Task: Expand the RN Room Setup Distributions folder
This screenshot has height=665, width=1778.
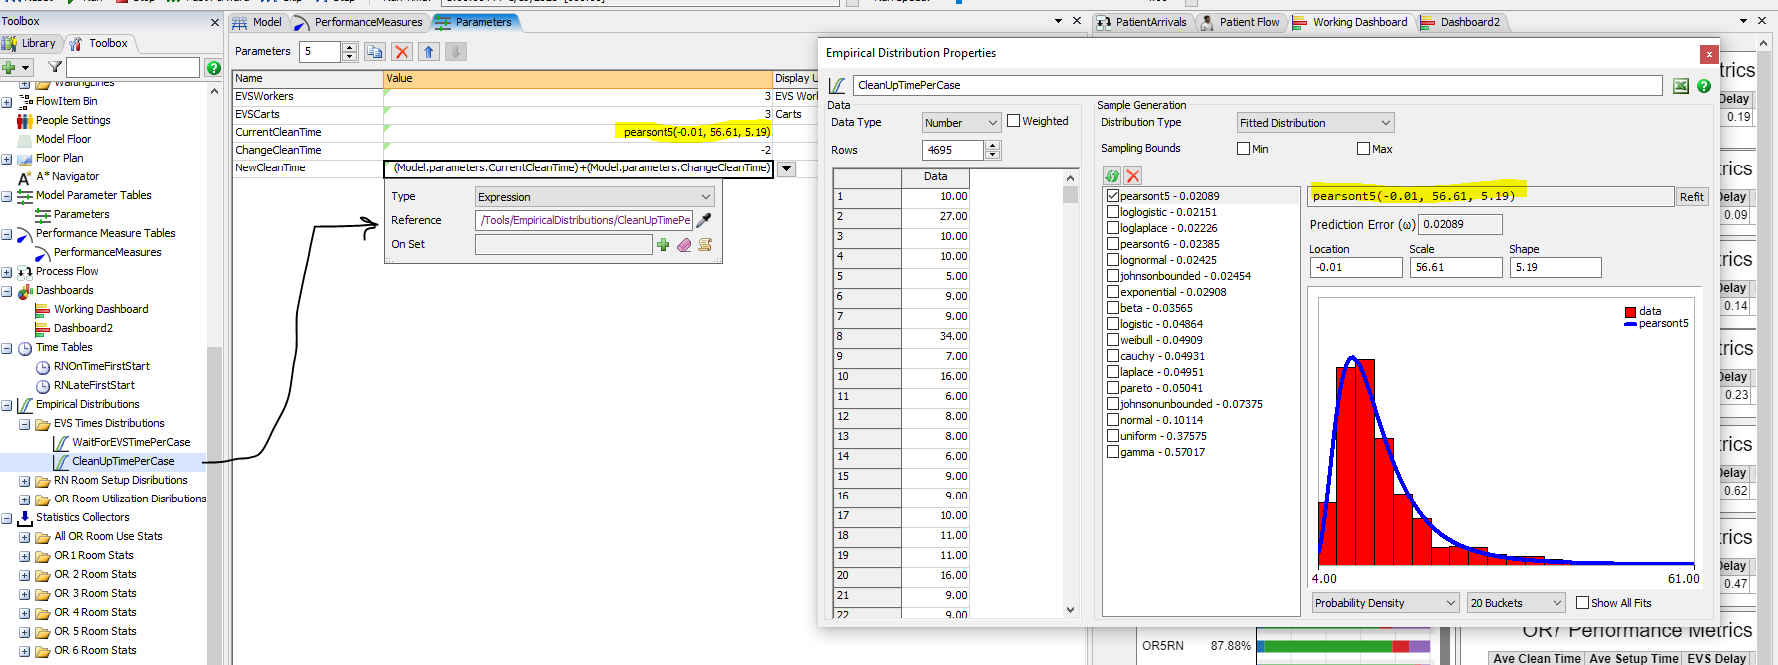Action: [25, 481]
